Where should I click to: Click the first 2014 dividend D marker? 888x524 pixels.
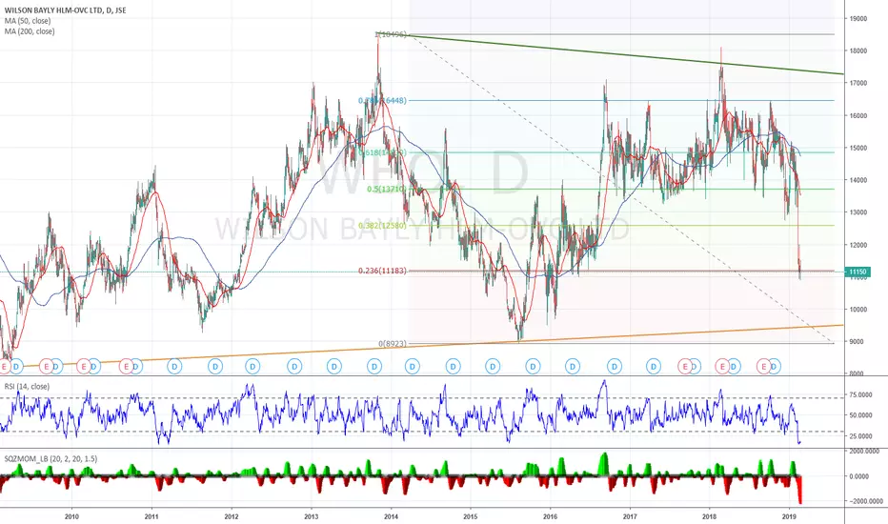tap(413, 367)
